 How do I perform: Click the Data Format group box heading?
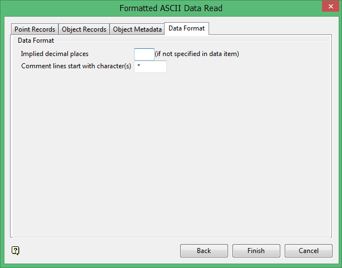pyautogui.click(x=36, y=41)
